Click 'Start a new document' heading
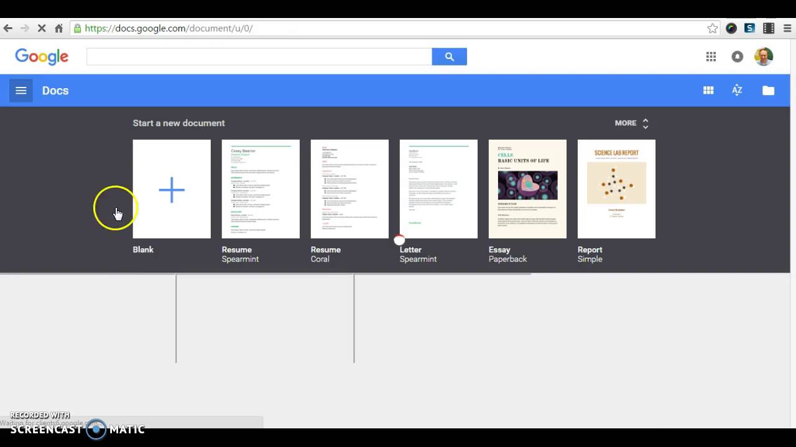This screenshot has height=447, width=796. [178, 123]
